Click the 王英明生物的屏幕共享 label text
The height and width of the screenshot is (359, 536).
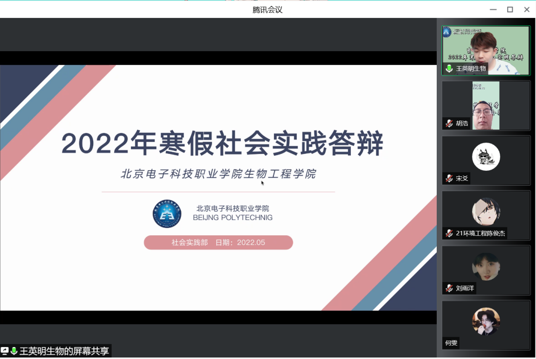64,351
